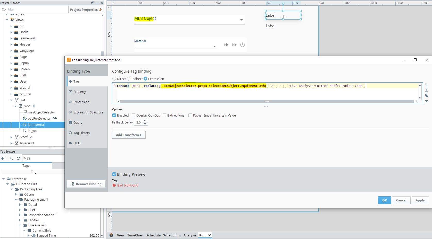
Task: Click the add-operator icon at top of expression tools
Action: click(x=427, y=85)
